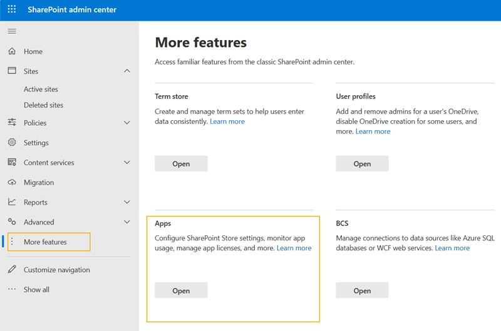This screenshot has width=501, height=331.
Task: Follow Term store Learn more link
Action: [x=227, y=121]
